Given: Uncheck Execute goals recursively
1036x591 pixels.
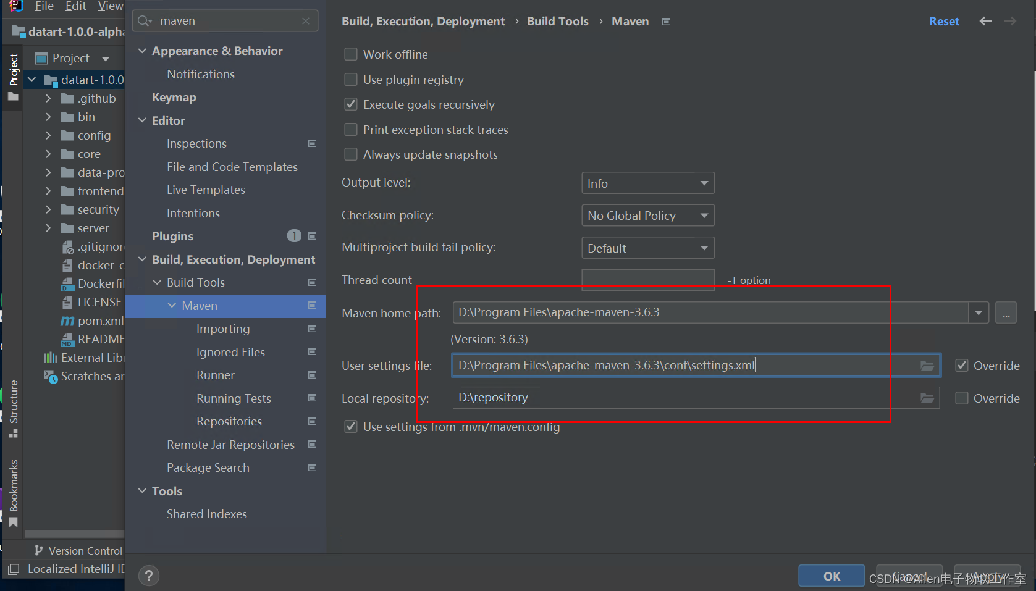Looking at the screenshot, I should [351, 104].
